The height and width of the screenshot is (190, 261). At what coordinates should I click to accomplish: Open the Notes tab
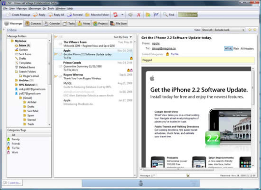[x=84, y=24]
